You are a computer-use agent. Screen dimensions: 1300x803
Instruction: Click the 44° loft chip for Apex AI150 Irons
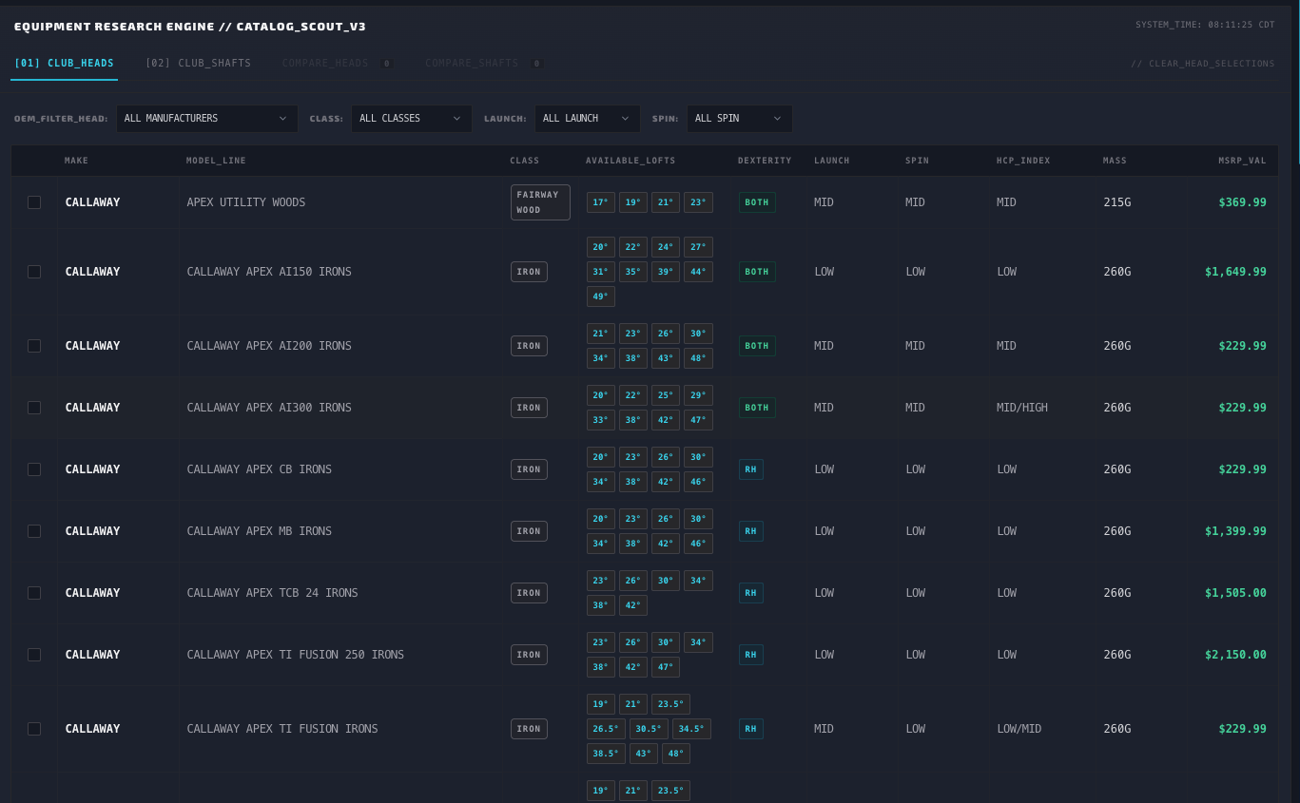[698, 272]
